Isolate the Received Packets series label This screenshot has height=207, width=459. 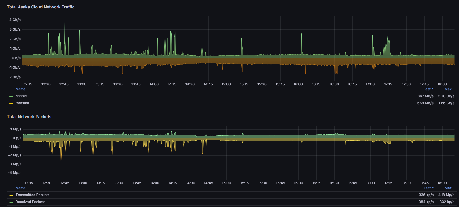pos(30,202)
